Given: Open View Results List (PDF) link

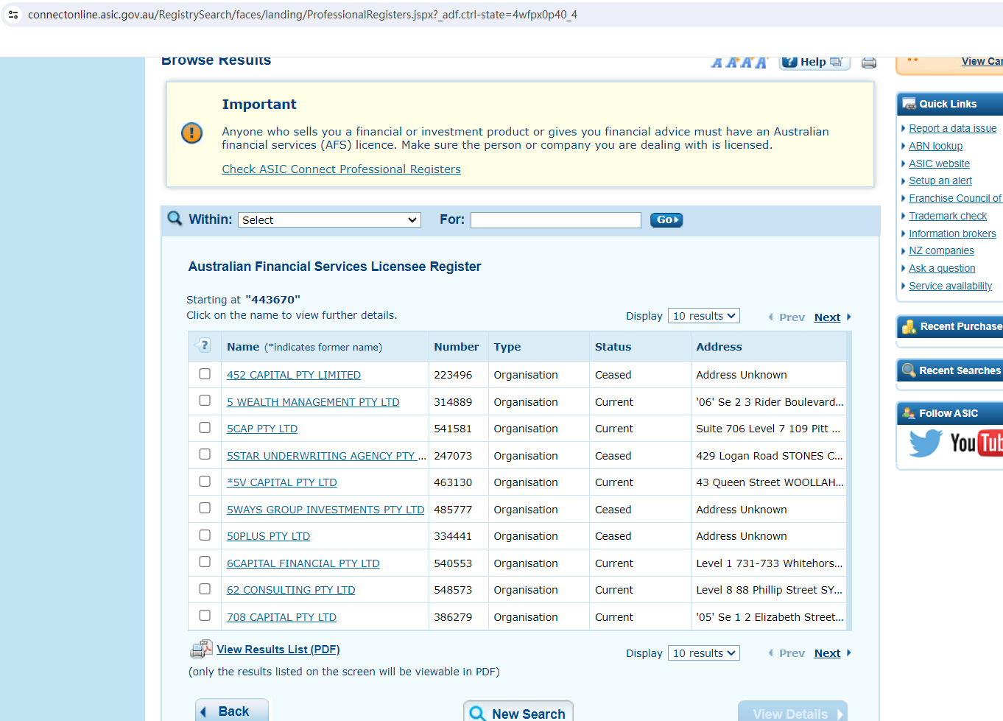Looking at the screenshot, I should point(278,650).
